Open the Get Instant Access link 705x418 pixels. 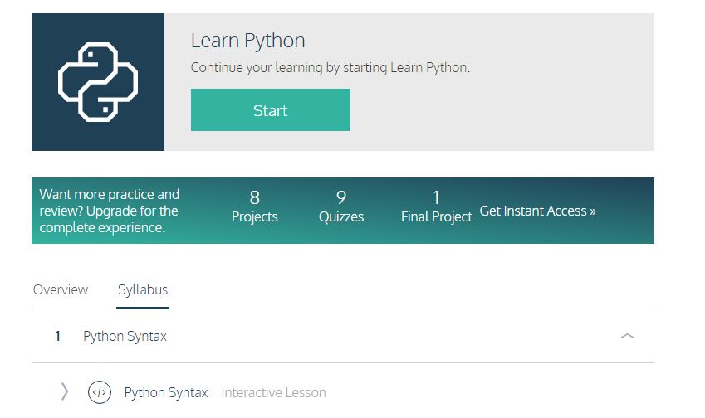tap(537, 211)
